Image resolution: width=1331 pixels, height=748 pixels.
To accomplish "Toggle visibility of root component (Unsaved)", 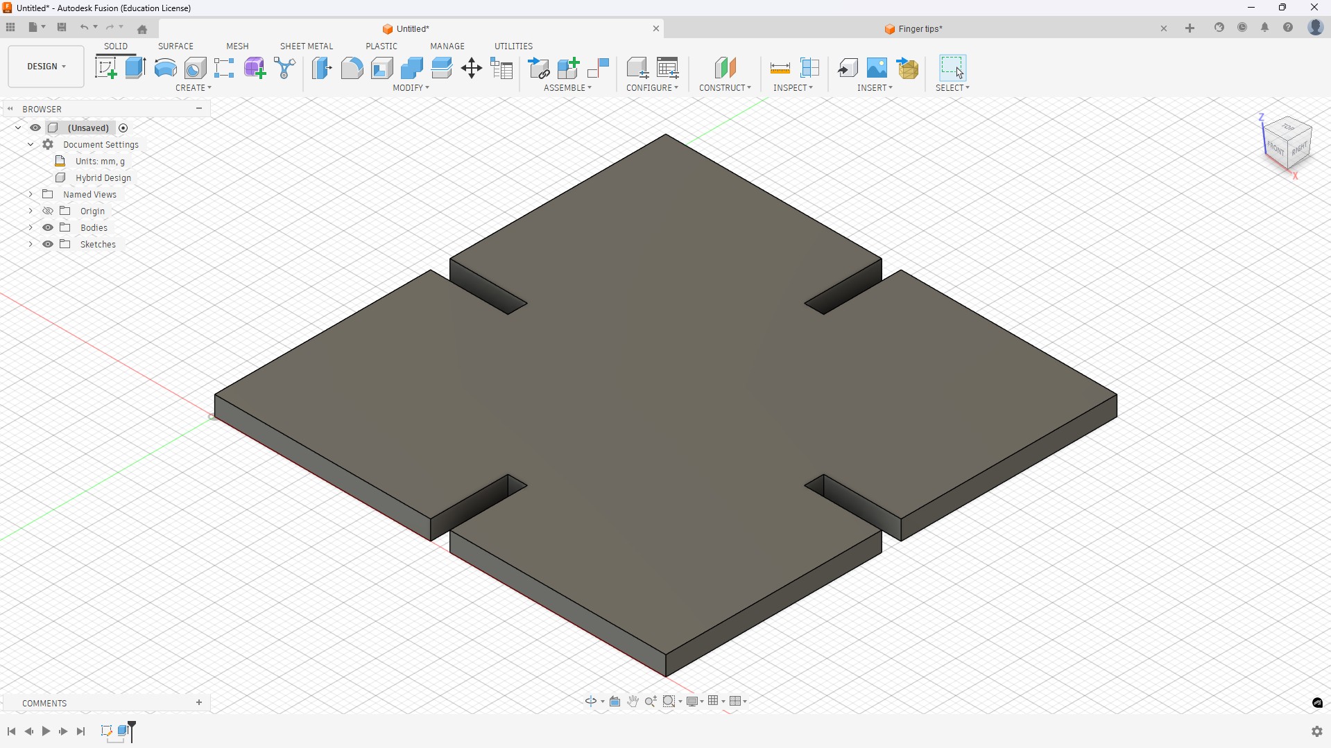I will [x=35, y=128].
